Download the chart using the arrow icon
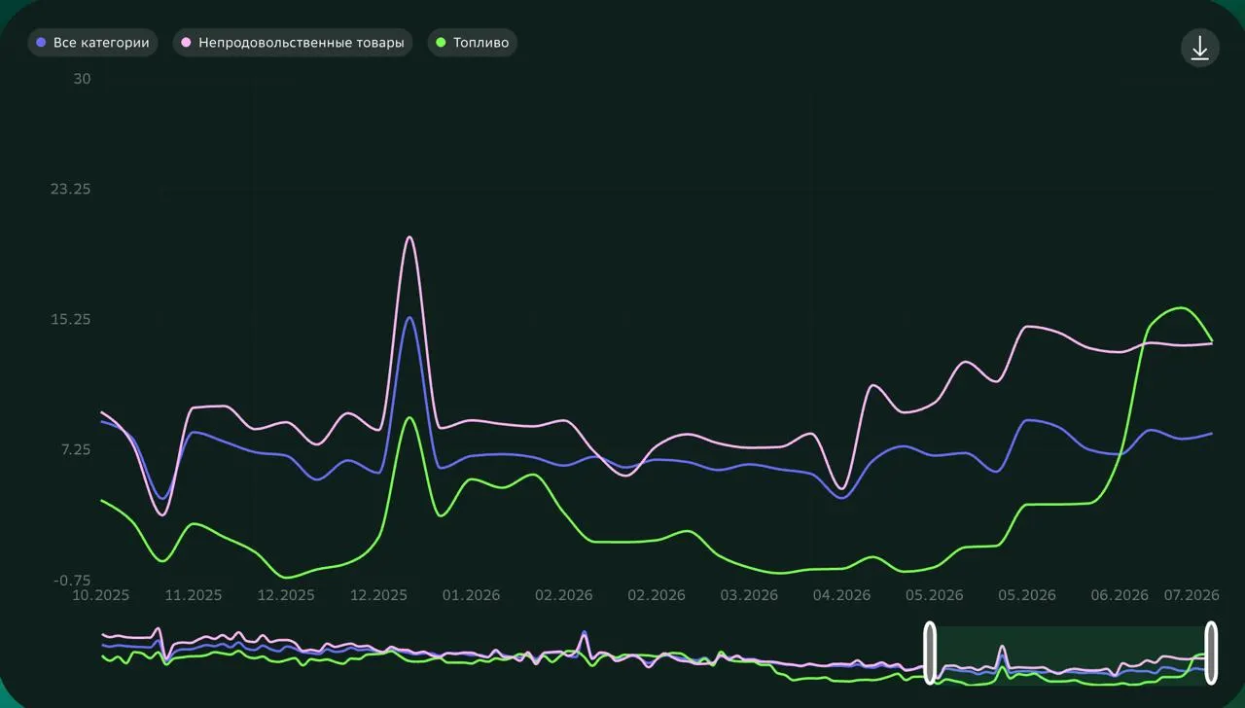The width and height of the screenshot is (1245, 708). click(x=1200, y=48)
